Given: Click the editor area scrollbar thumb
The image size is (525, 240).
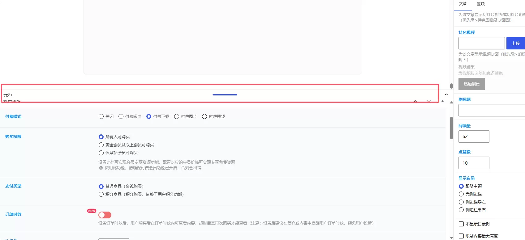Looking at the screenshot, I should coord(452,86).
